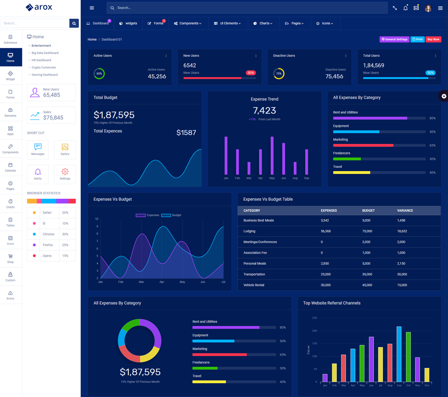The width and height of the screenshot is (448, 397).
Task: Click the Buy Now button
Action: [433, 39]
